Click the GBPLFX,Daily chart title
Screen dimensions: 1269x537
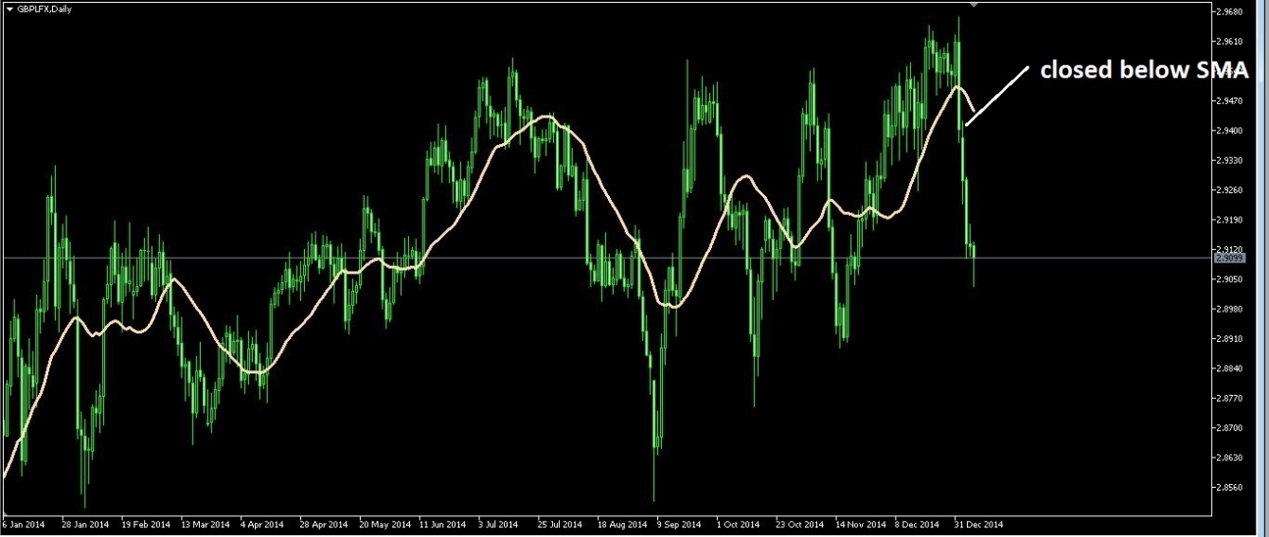click(x=44, y=9)
